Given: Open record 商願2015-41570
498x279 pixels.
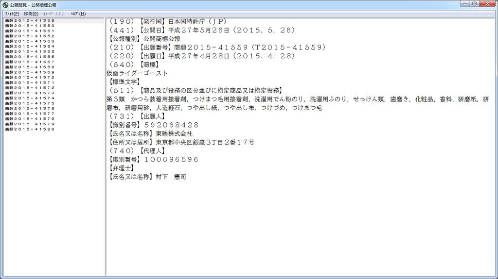Looking at the screenshot, I should coord(30,78).
